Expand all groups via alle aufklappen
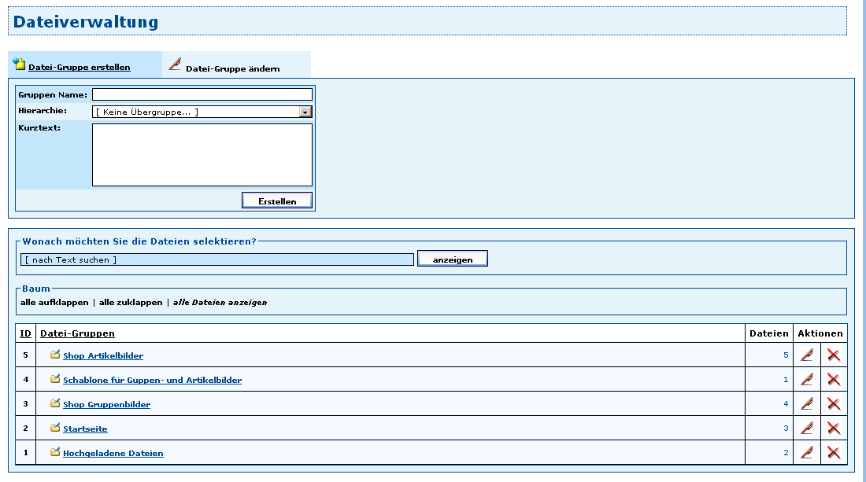866x482 pixels. pos(54,303)
